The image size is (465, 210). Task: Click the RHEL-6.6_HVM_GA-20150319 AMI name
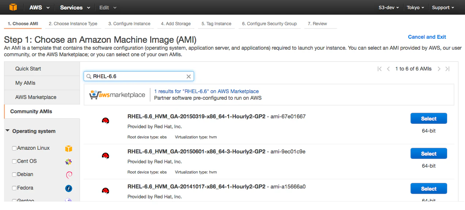click(x=196, y=117)
